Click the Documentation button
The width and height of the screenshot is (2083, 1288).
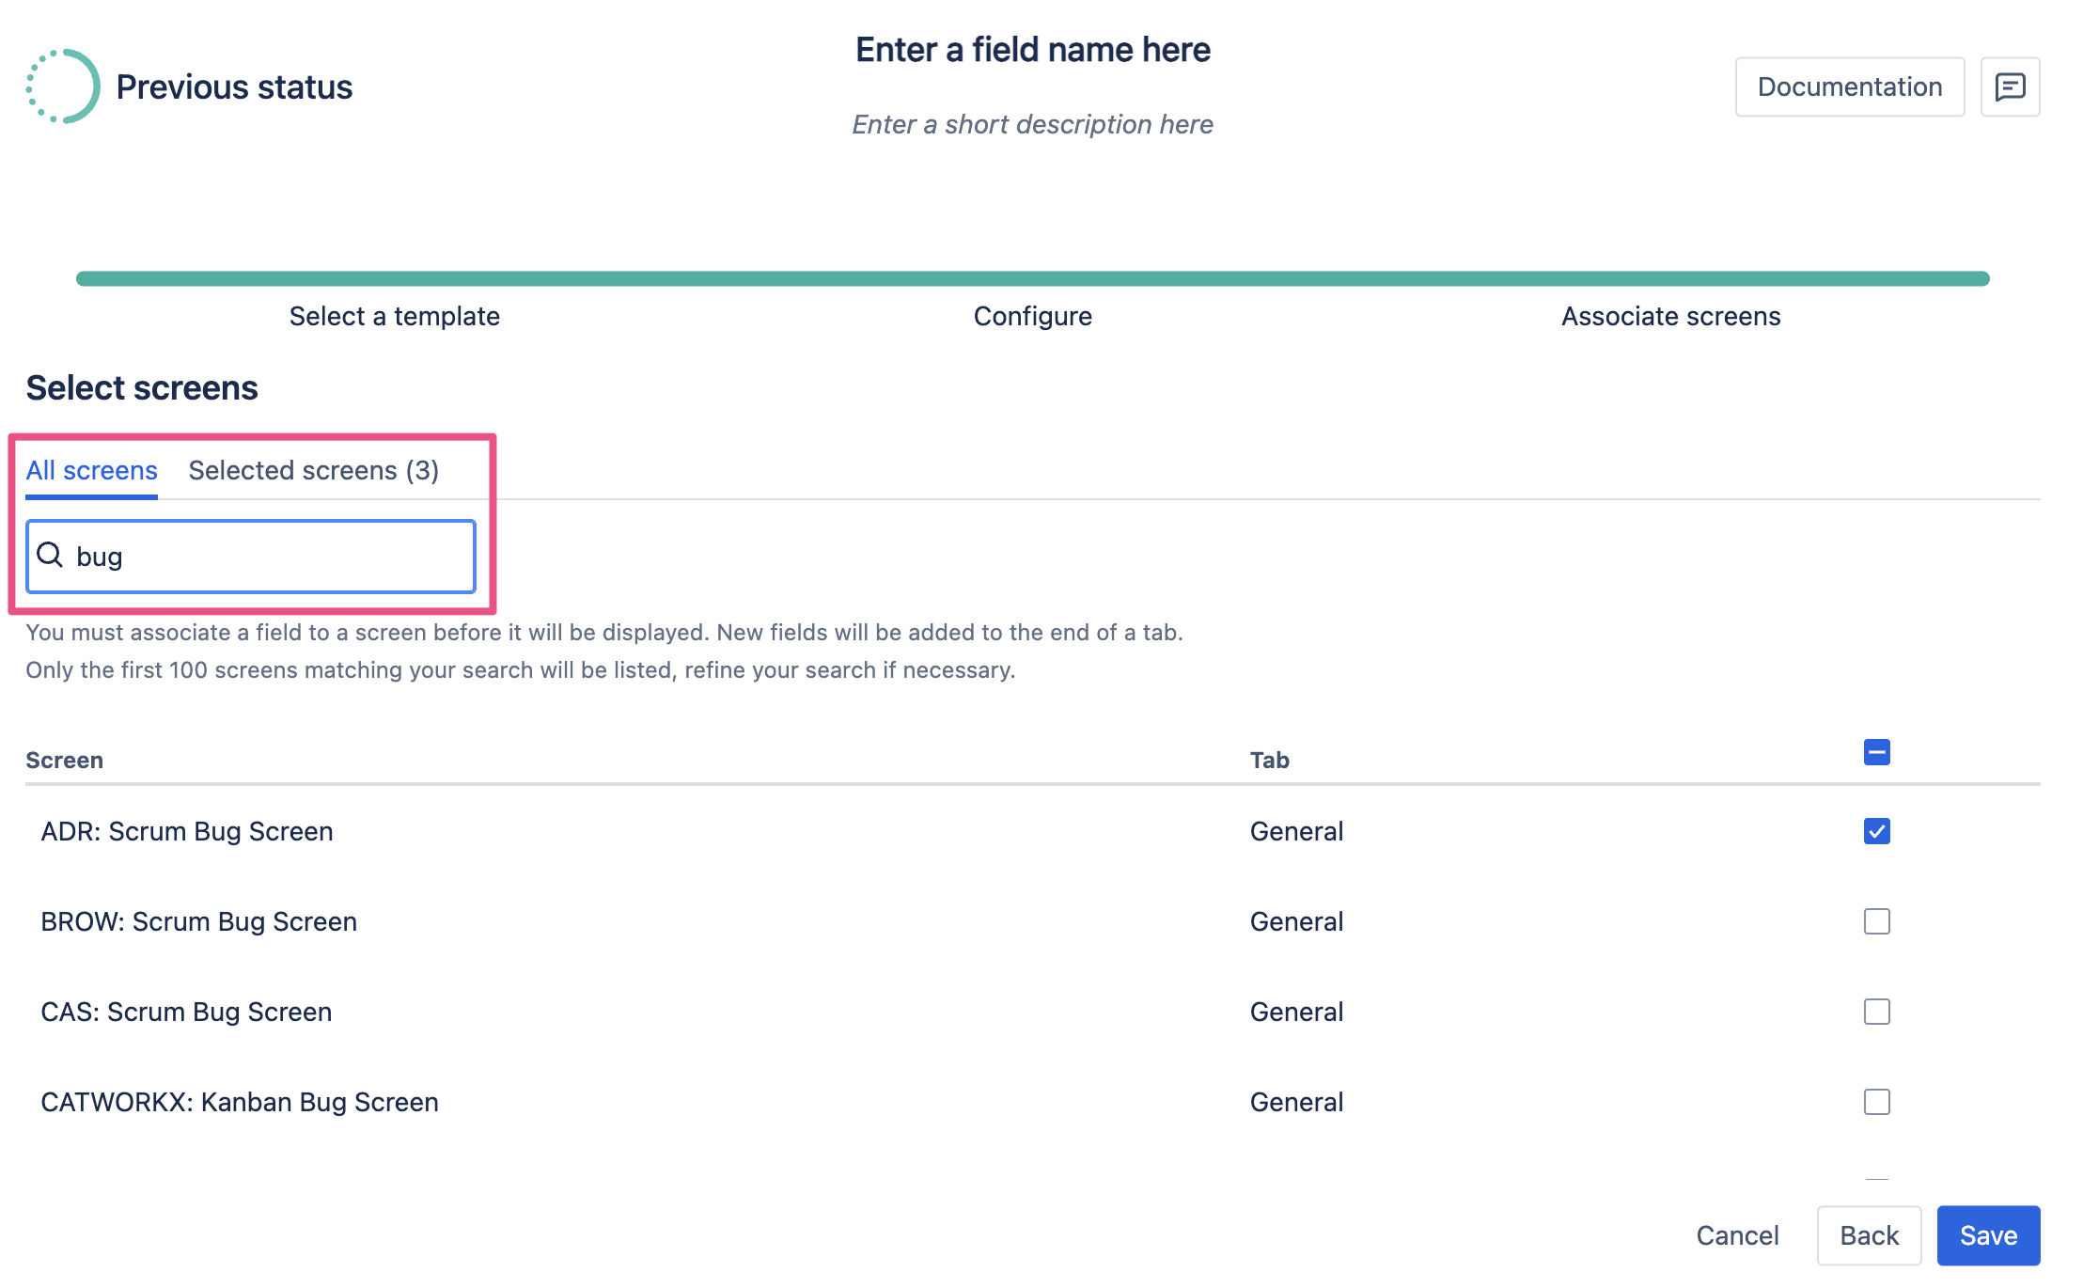1849,86
